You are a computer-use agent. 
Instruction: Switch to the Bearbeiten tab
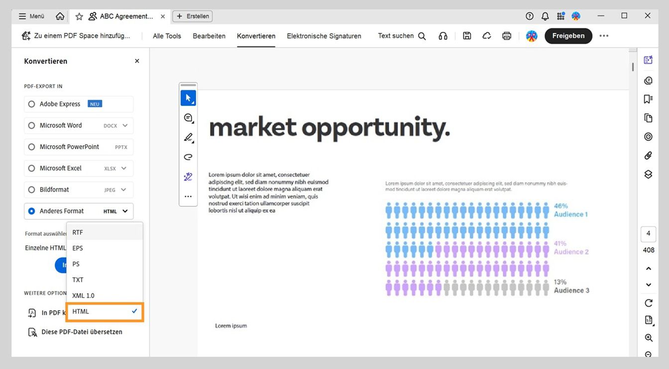click(209, 35)
